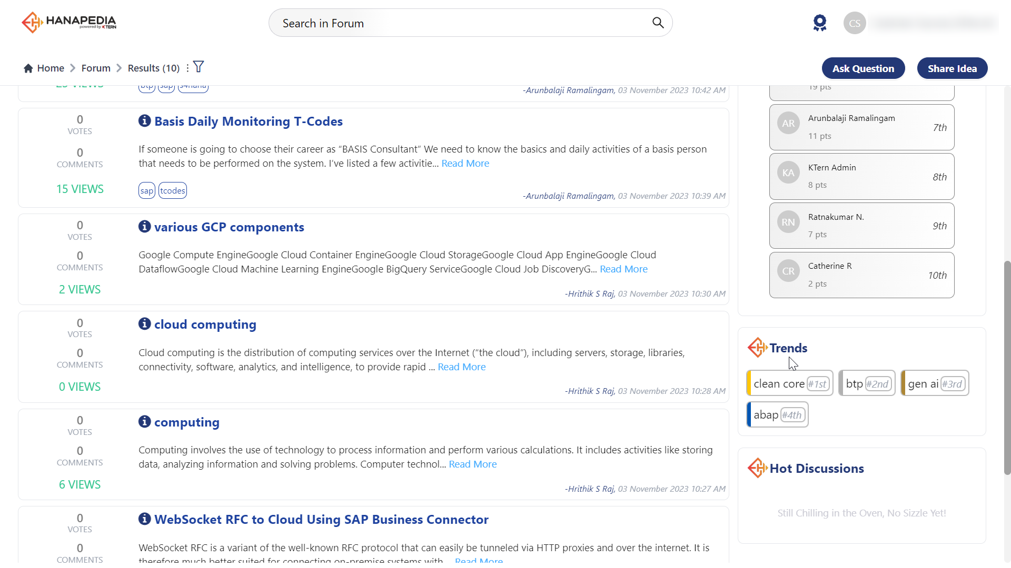The width and height of the screenshot is (1011, 568).
Task: Open Arunbalaji Ramalingam leaderboard card
Action: click(861, 127)
